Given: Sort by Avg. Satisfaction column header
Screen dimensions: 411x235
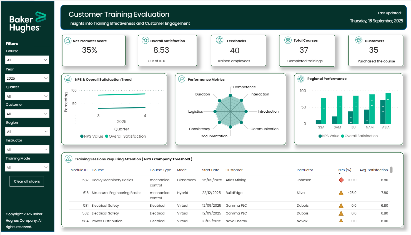Looking at the screenshot, I should coord(374,170).
